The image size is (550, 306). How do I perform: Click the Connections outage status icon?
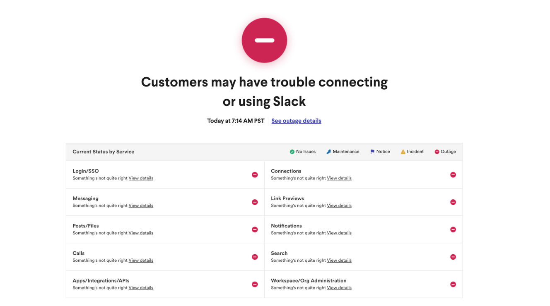click(453, 175)
